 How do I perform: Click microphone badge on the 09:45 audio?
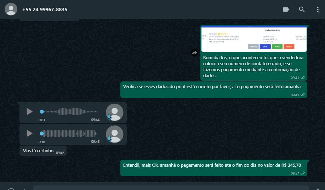(x=109, y=139)
